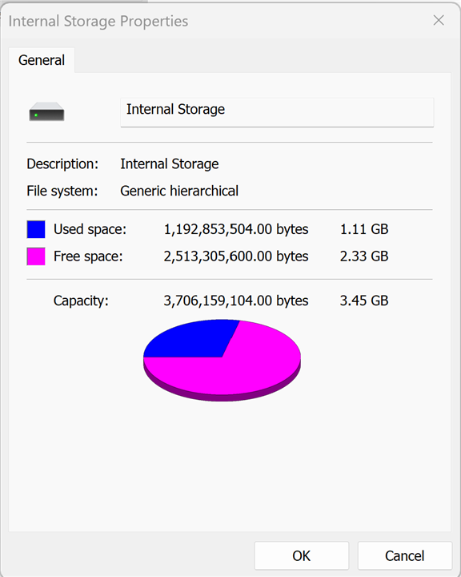Click the 3.45 GB capacity figure
461x577 pixels.
click(364, 301)
